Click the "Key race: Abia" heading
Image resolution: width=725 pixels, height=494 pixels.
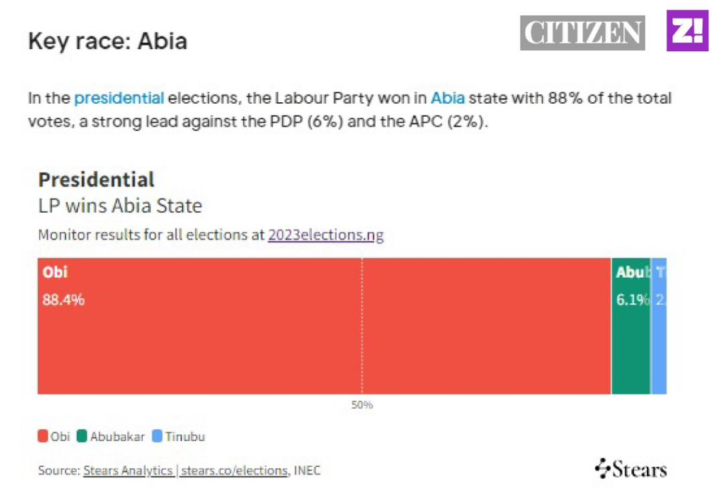pyautogui.click(x=108, y=40)
